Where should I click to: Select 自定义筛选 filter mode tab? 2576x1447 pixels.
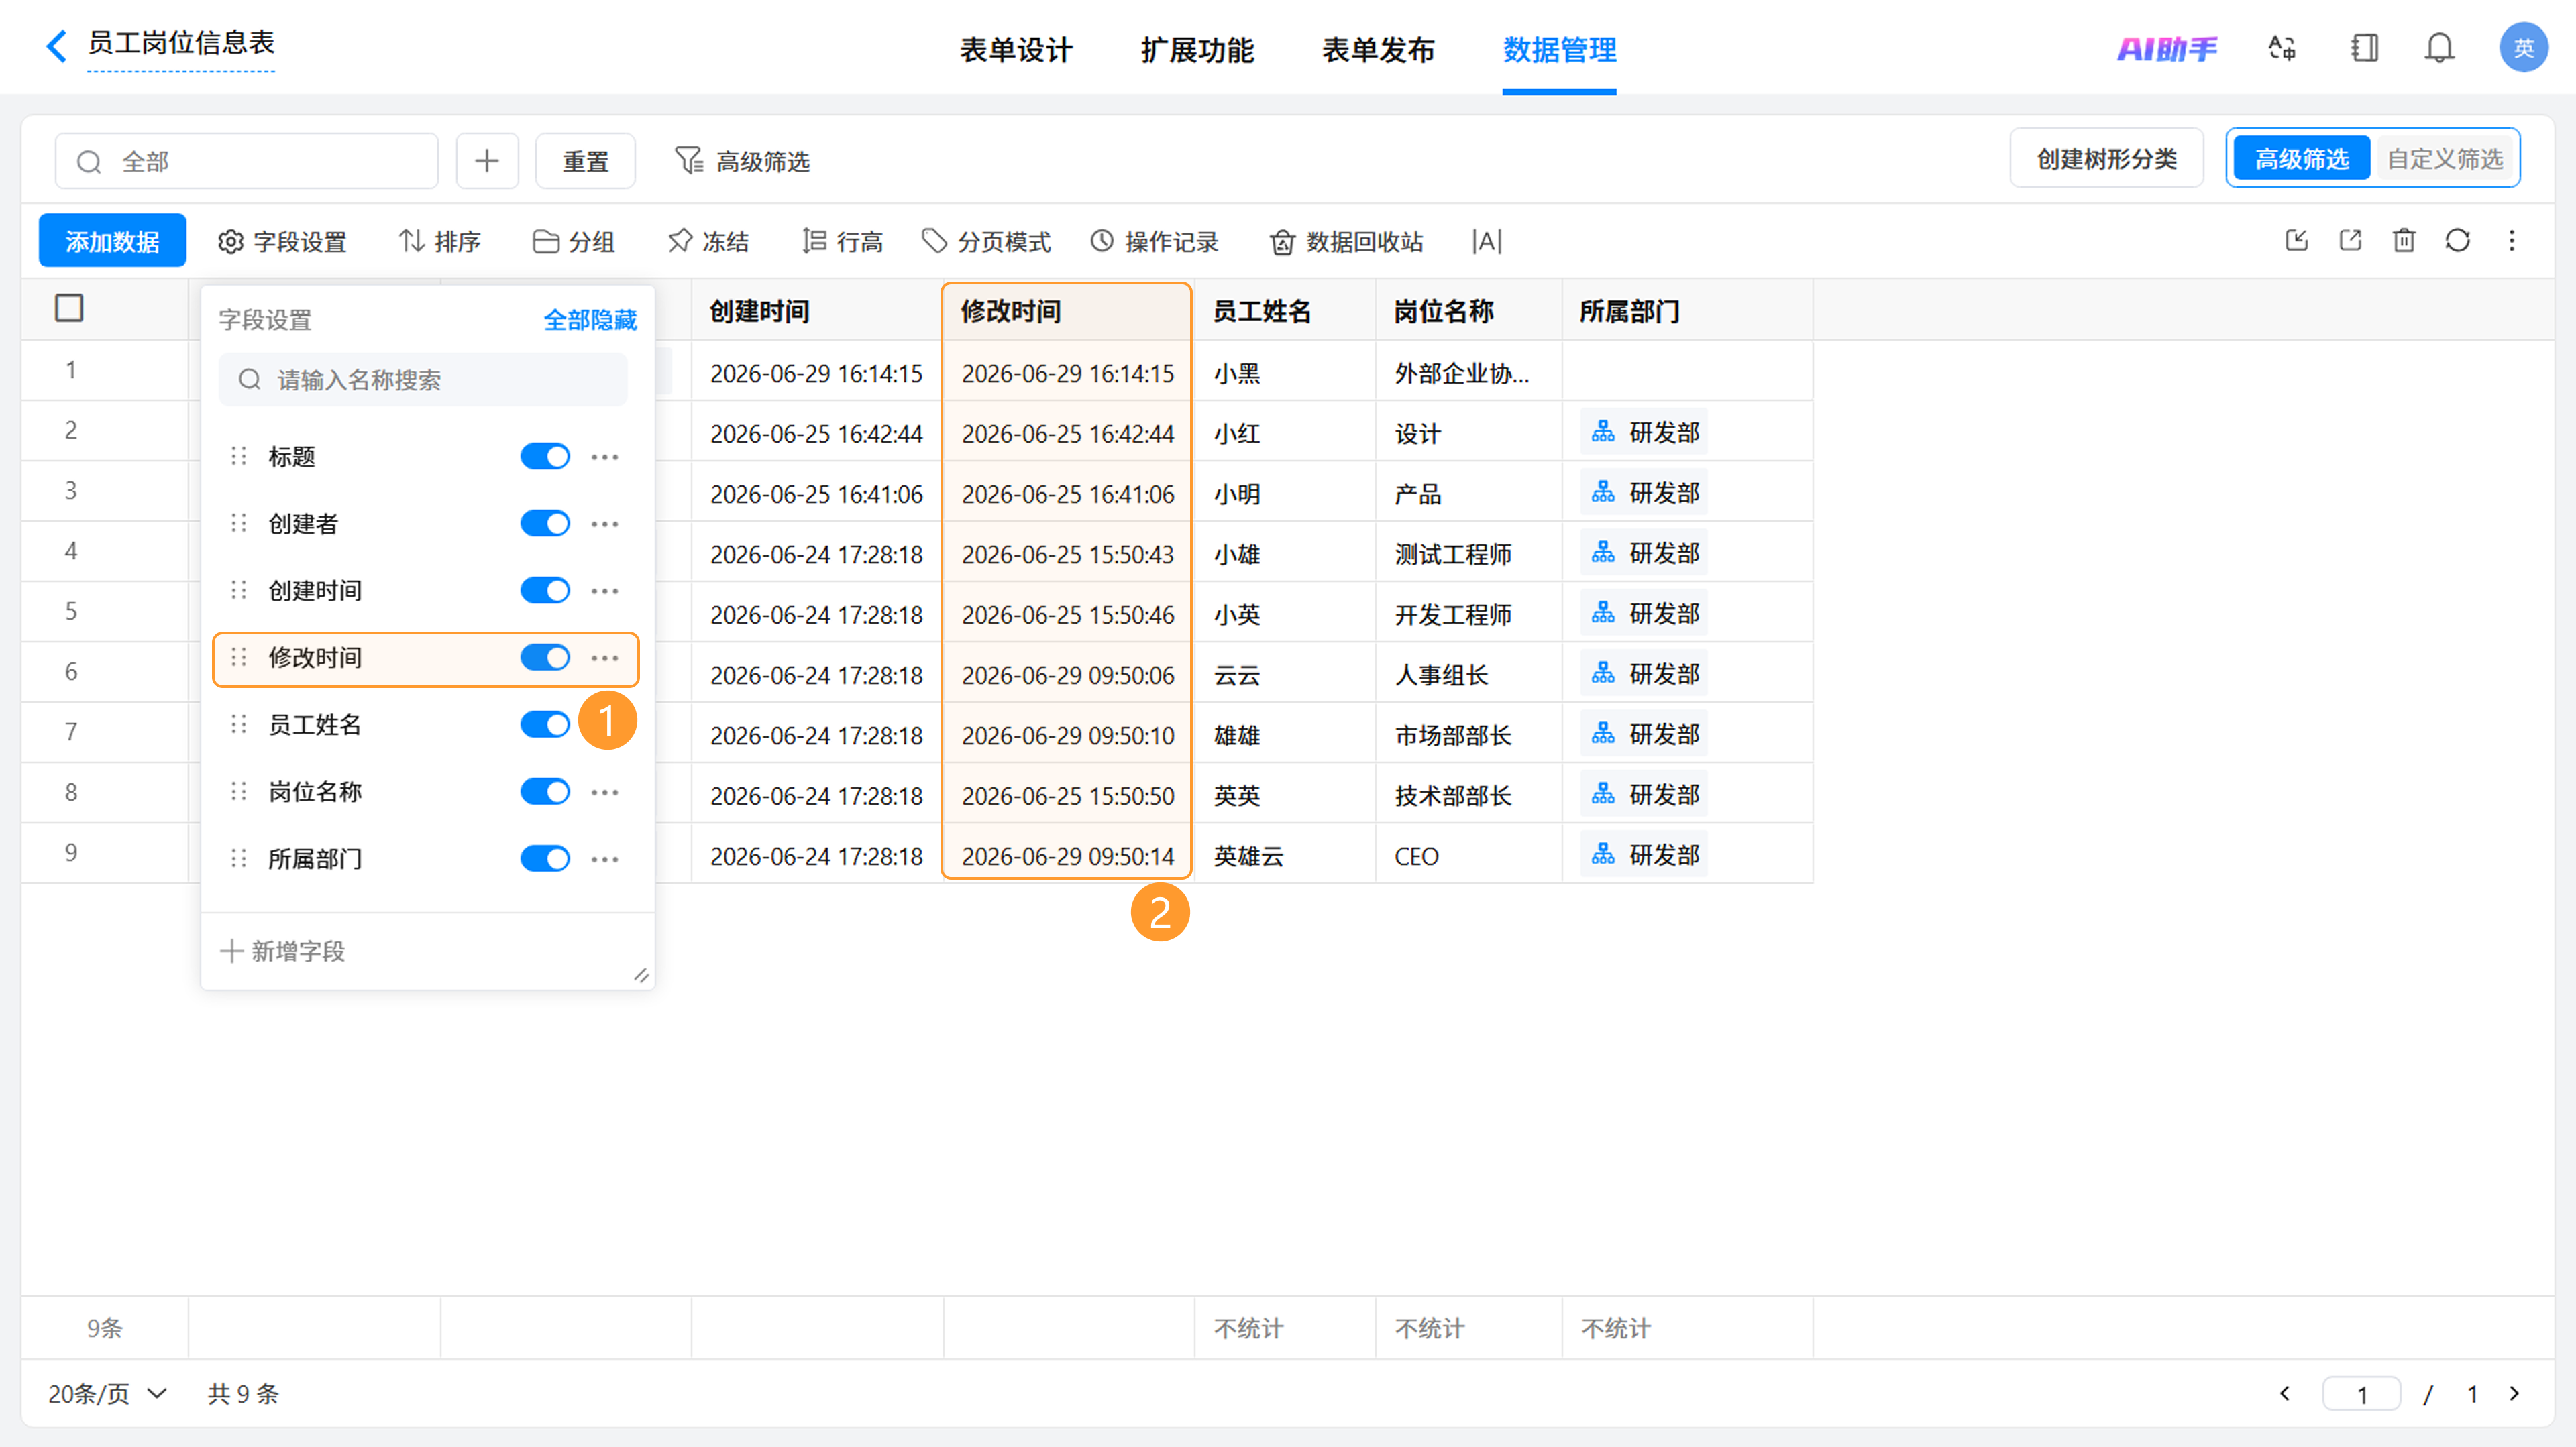pyautogui.click(x=2444, y=159)
